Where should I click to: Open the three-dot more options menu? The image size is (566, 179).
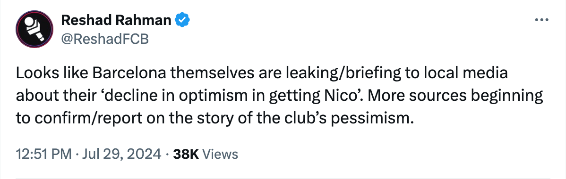pos(541,20)
